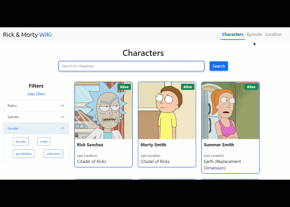Open Rick Sanchez character image
The image size is (290, 207).
pos(104,111)
